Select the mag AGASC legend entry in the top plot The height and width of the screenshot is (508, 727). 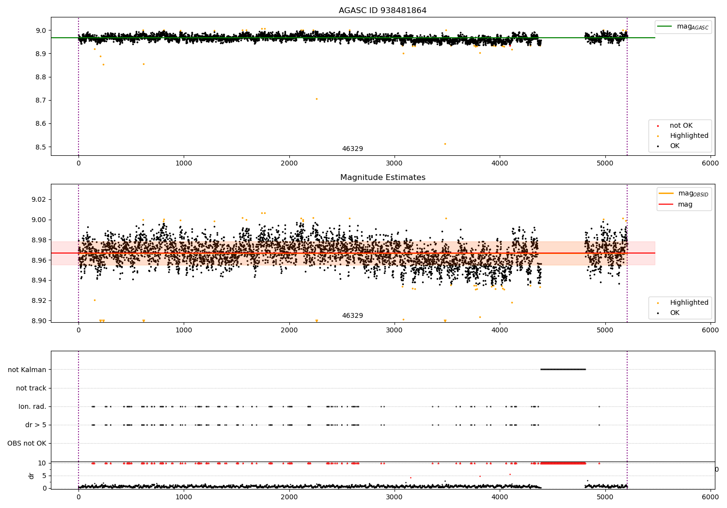682,27
